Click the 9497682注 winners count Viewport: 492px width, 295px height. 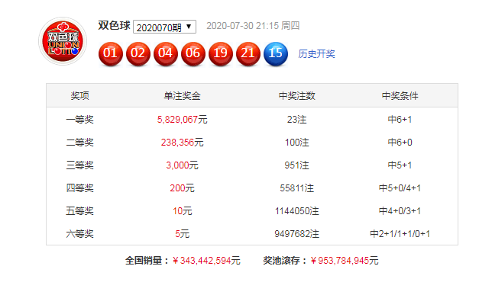pyautogui.click(x=297, y=233)
